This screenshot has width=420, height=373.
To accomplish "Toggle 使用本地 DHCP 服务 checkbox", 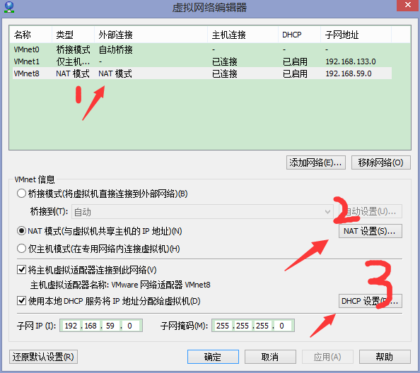I will click(21, 301).
